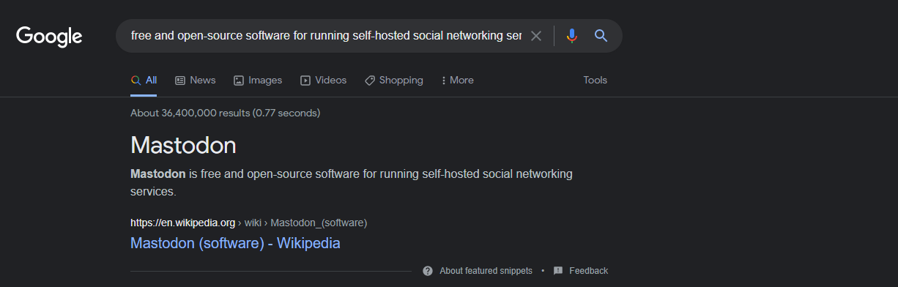898x287 pixels.
Task: Open the Tools filter options
Action: [x=595, y=81]
